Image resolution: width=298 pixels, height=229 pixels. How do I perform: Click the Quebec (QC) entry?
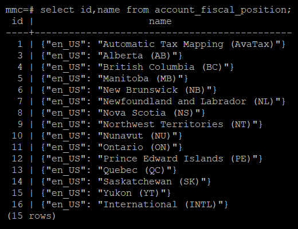point(137,170)
